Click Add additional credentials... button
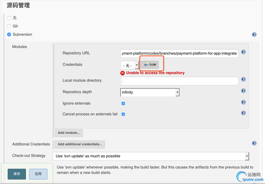Screen dimensions: 265x184 (80, 144)
